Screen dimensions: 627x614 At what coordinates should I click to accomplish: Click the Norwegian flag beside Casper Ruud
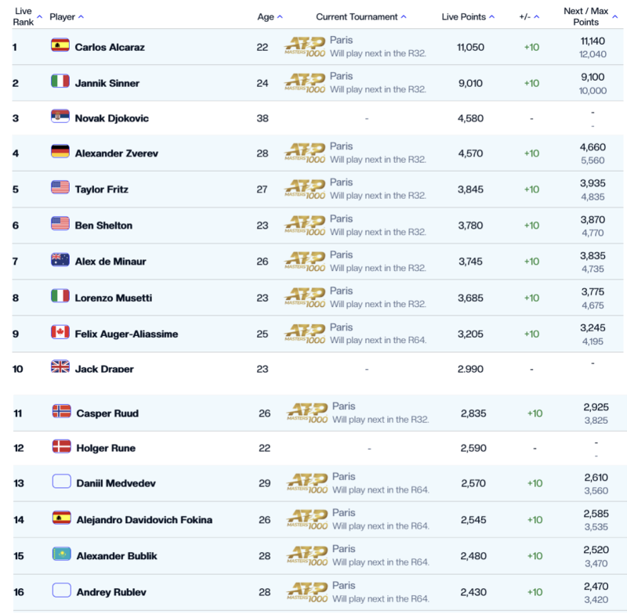61,411
